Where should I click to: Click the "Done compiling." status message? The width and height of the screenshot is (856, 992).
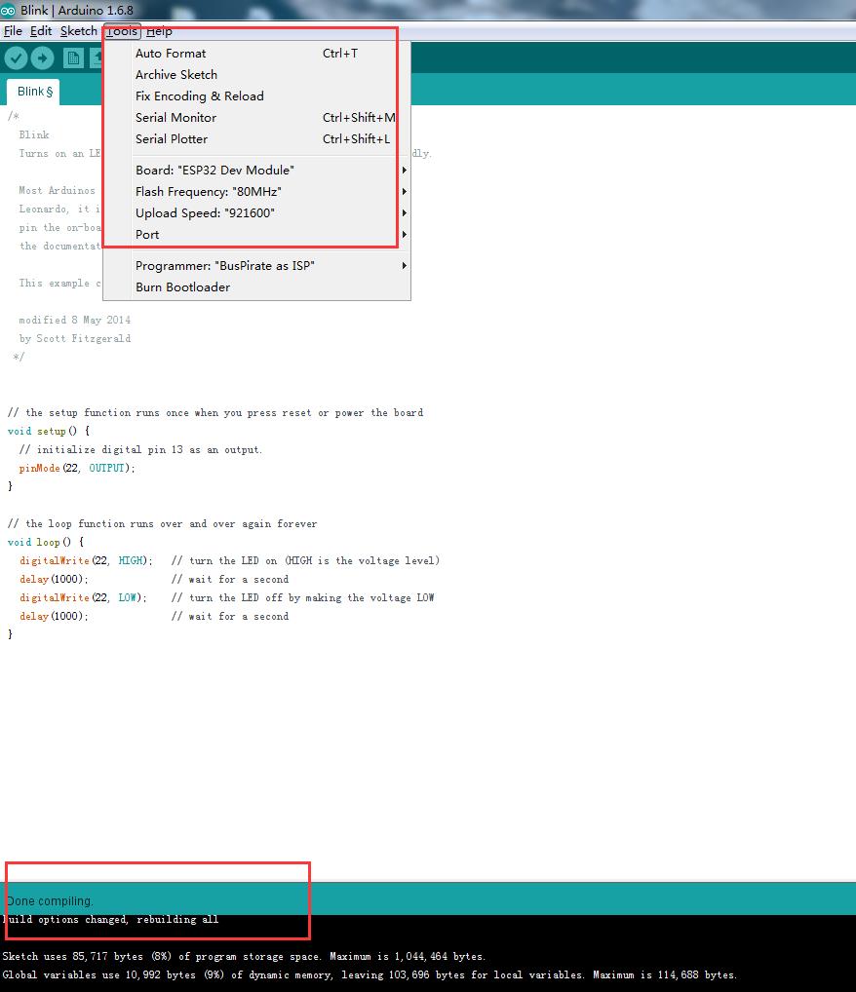point(50,901)
